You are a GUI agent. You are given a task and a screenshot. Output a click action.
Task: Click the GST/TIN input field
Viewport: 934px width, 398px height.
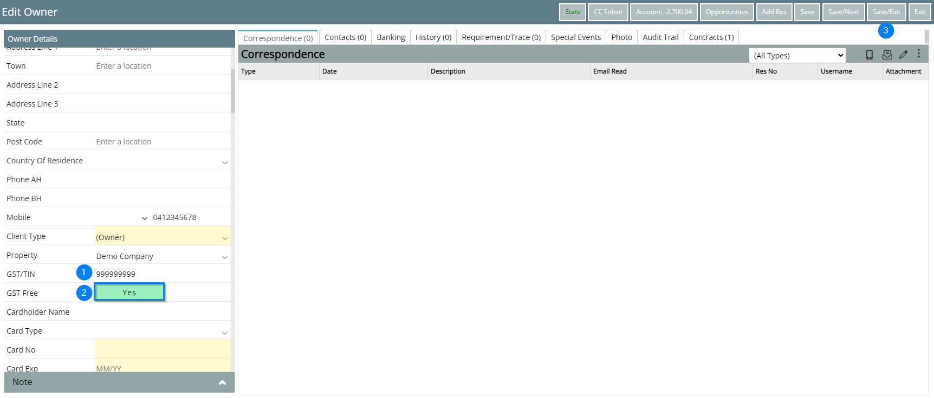161,274
